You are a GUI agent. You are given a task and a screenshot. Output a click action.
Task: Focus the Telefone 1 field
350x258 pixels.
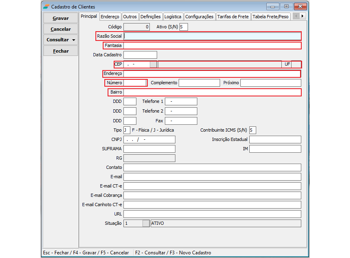coord(181,102)
